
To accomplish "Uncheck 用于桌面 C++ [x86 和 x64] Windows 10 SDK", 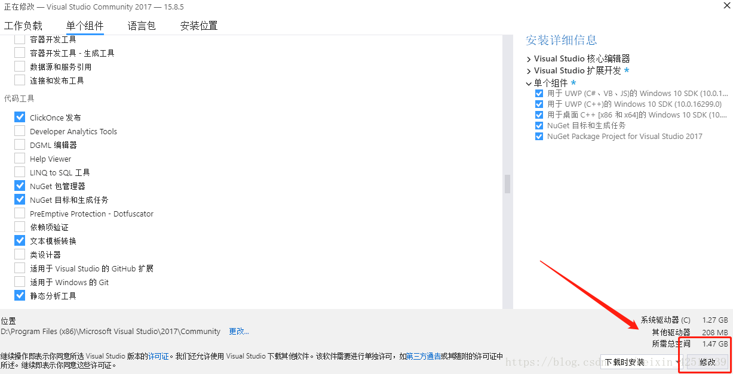I will (x=539, y=115).
